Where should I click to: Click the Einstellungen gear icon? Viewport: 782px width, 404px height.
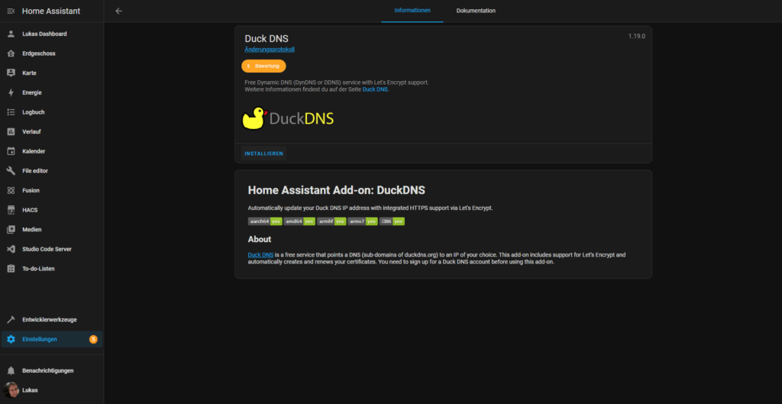pyautogui.click(x=11, y=339)
